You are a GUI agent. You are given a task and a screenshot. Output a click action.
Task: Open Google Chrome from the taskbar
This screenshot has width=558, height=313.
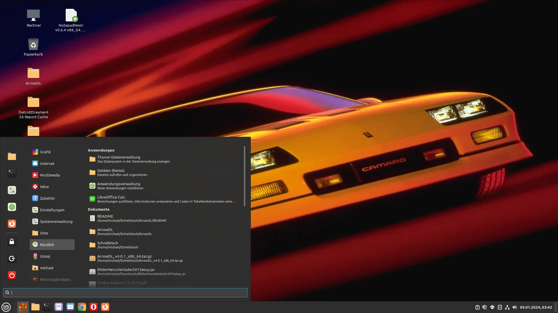pos(82,307)
